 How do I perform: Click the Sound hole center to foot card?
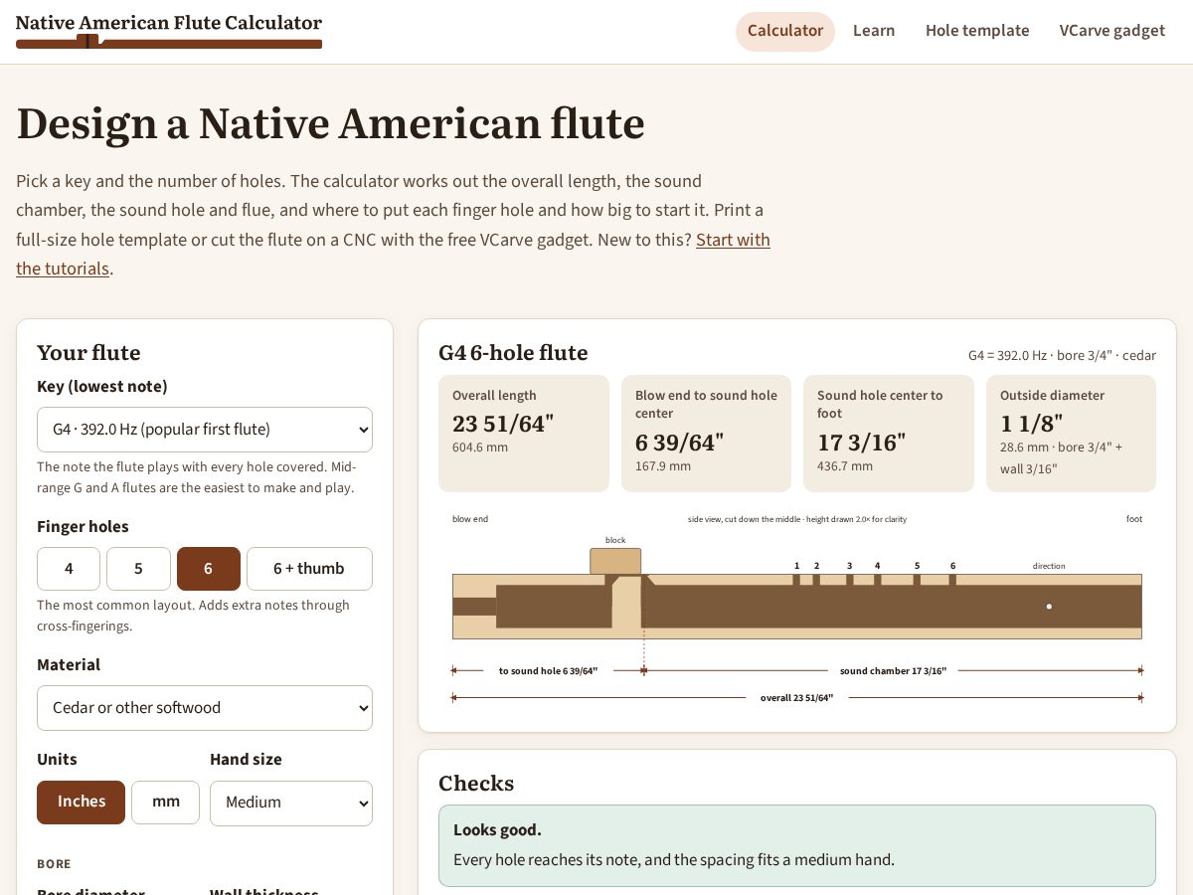(x=889, y=434)
